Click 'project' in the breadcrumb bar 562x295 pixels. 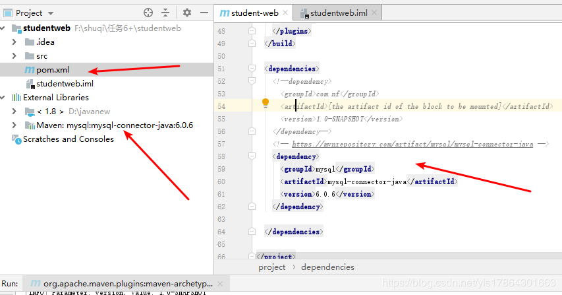coord(271,267)
